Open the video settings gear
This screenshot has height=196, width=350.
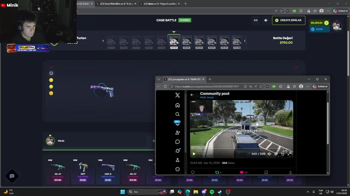(276, 154)
